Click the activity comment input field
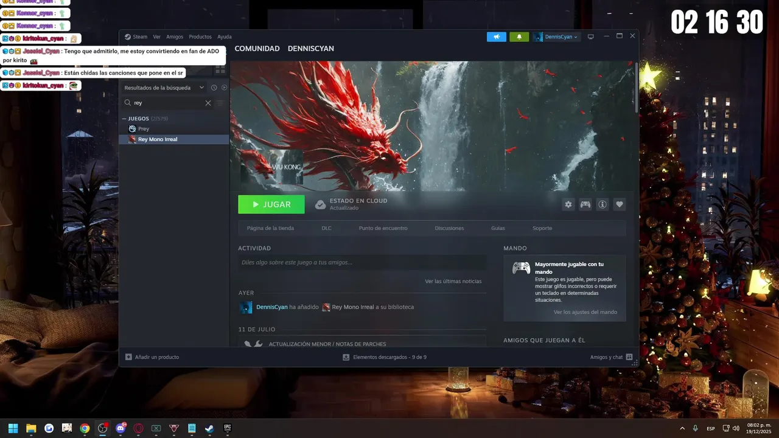This screenshot has height=438, width=779. [362, 262]
